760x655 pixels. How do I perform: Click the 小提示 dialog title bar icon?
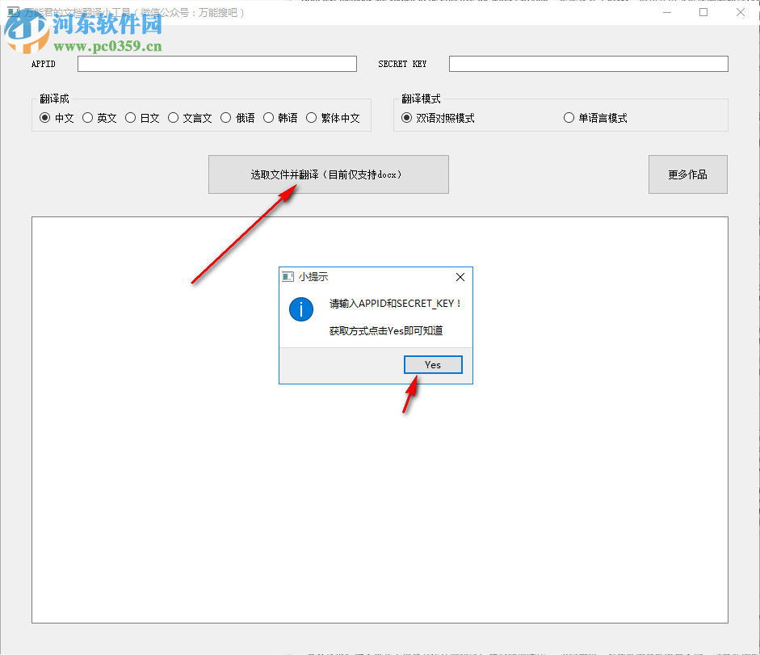pos(288,276)
